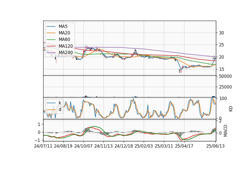
Task: Click the MA20 legend label
Action: (x=64, y=33)
